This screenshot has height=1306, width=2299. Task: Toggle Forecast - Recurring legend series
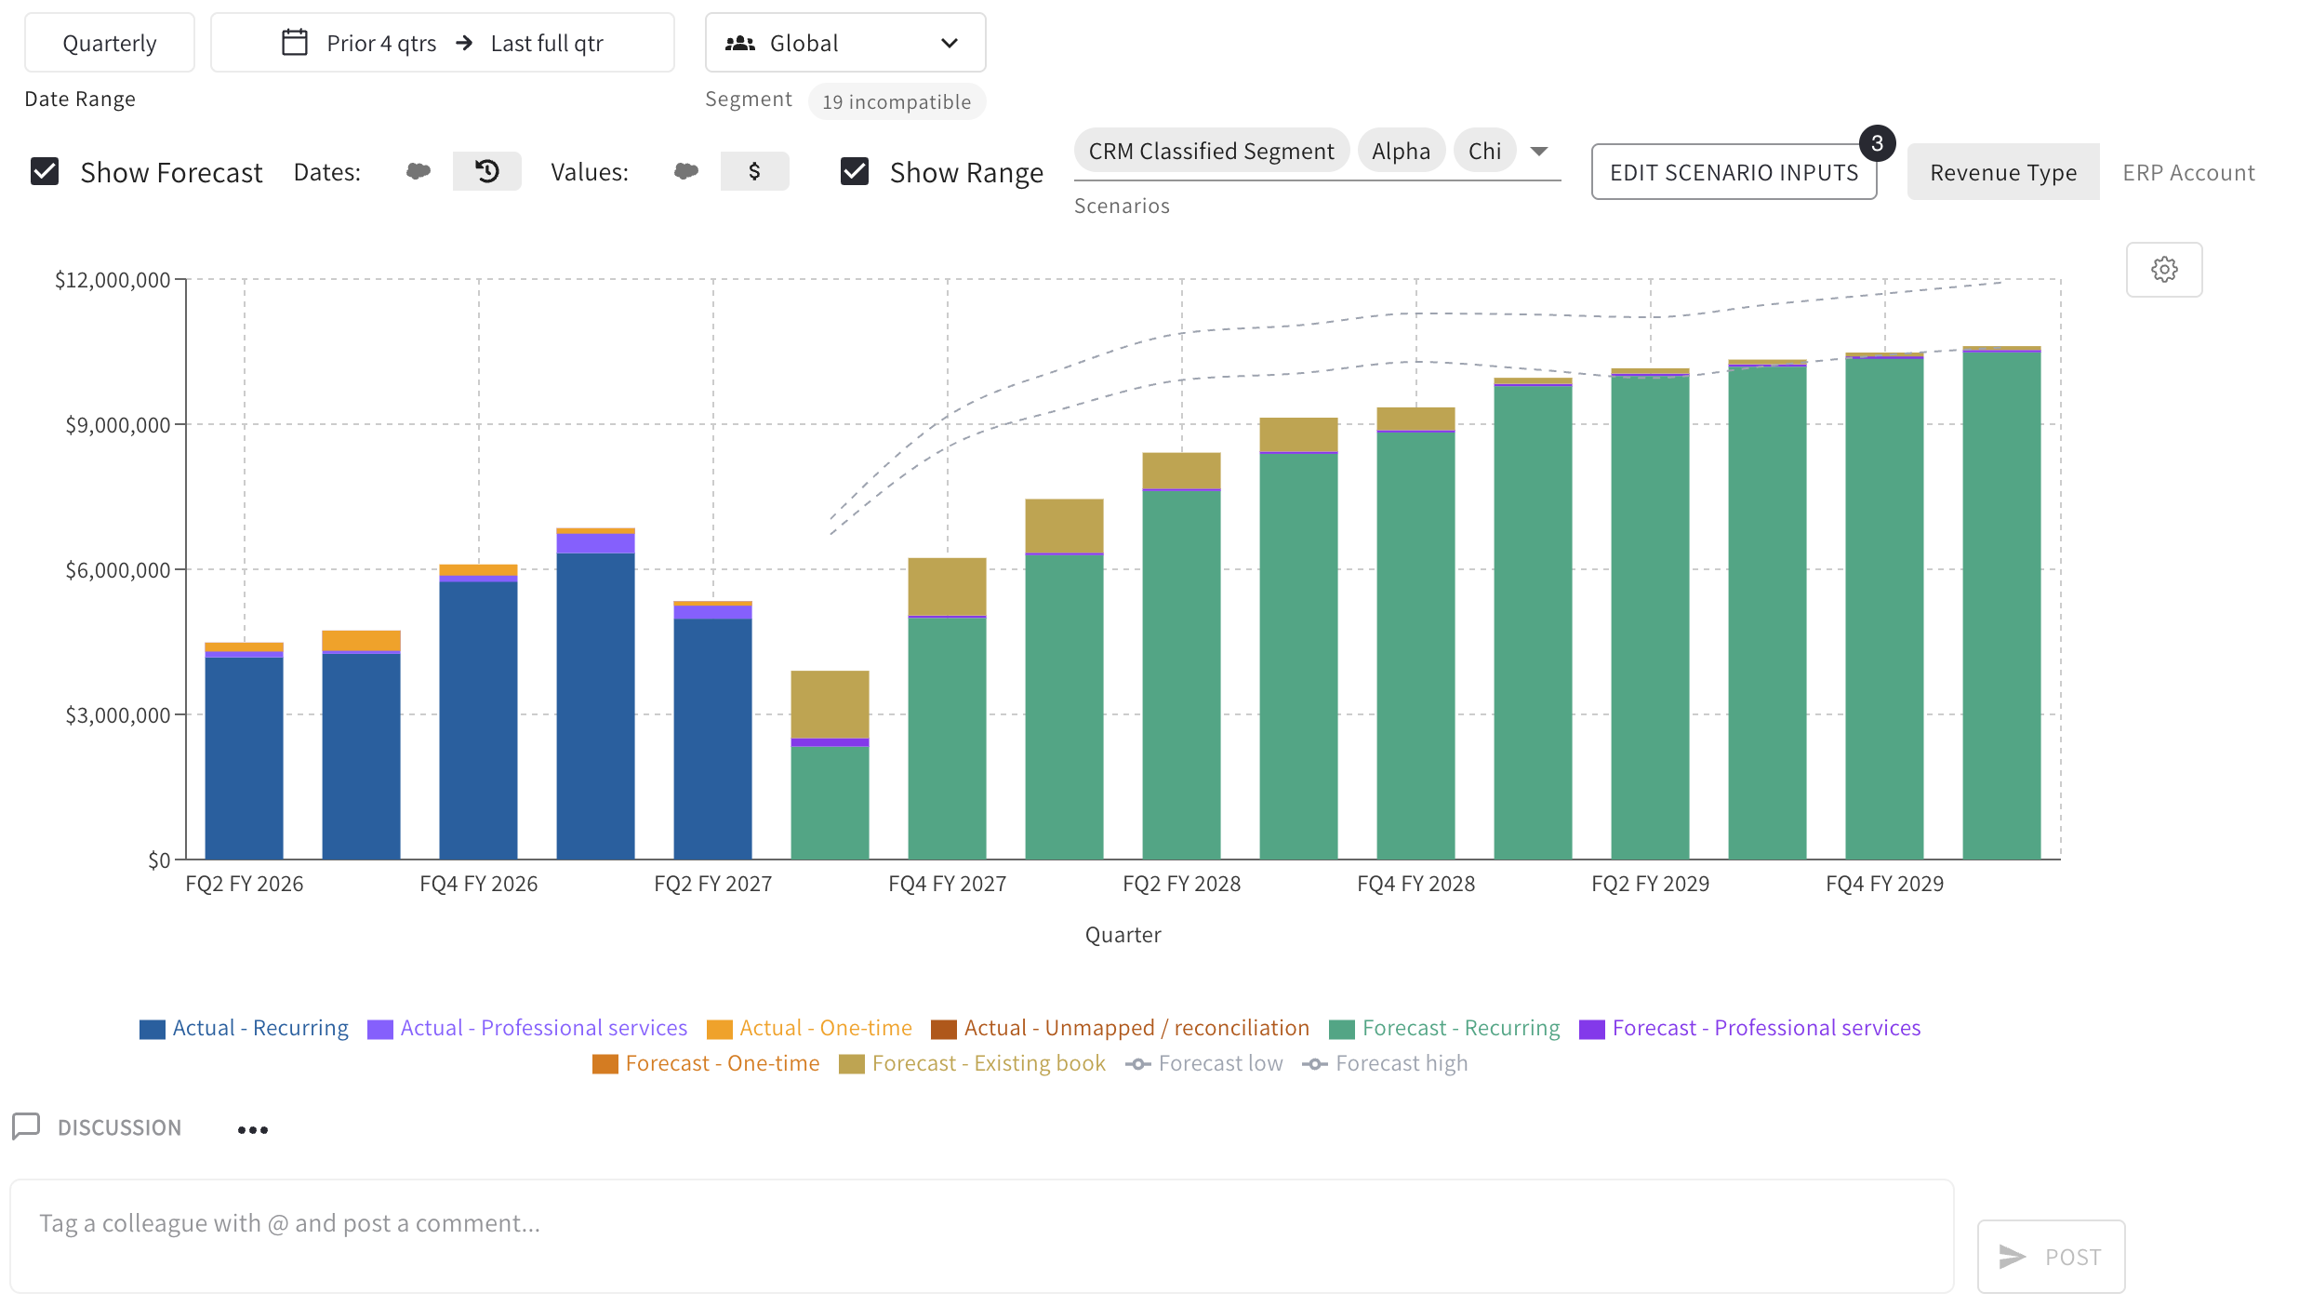pyautogui.click(x=1444, y=1028)
